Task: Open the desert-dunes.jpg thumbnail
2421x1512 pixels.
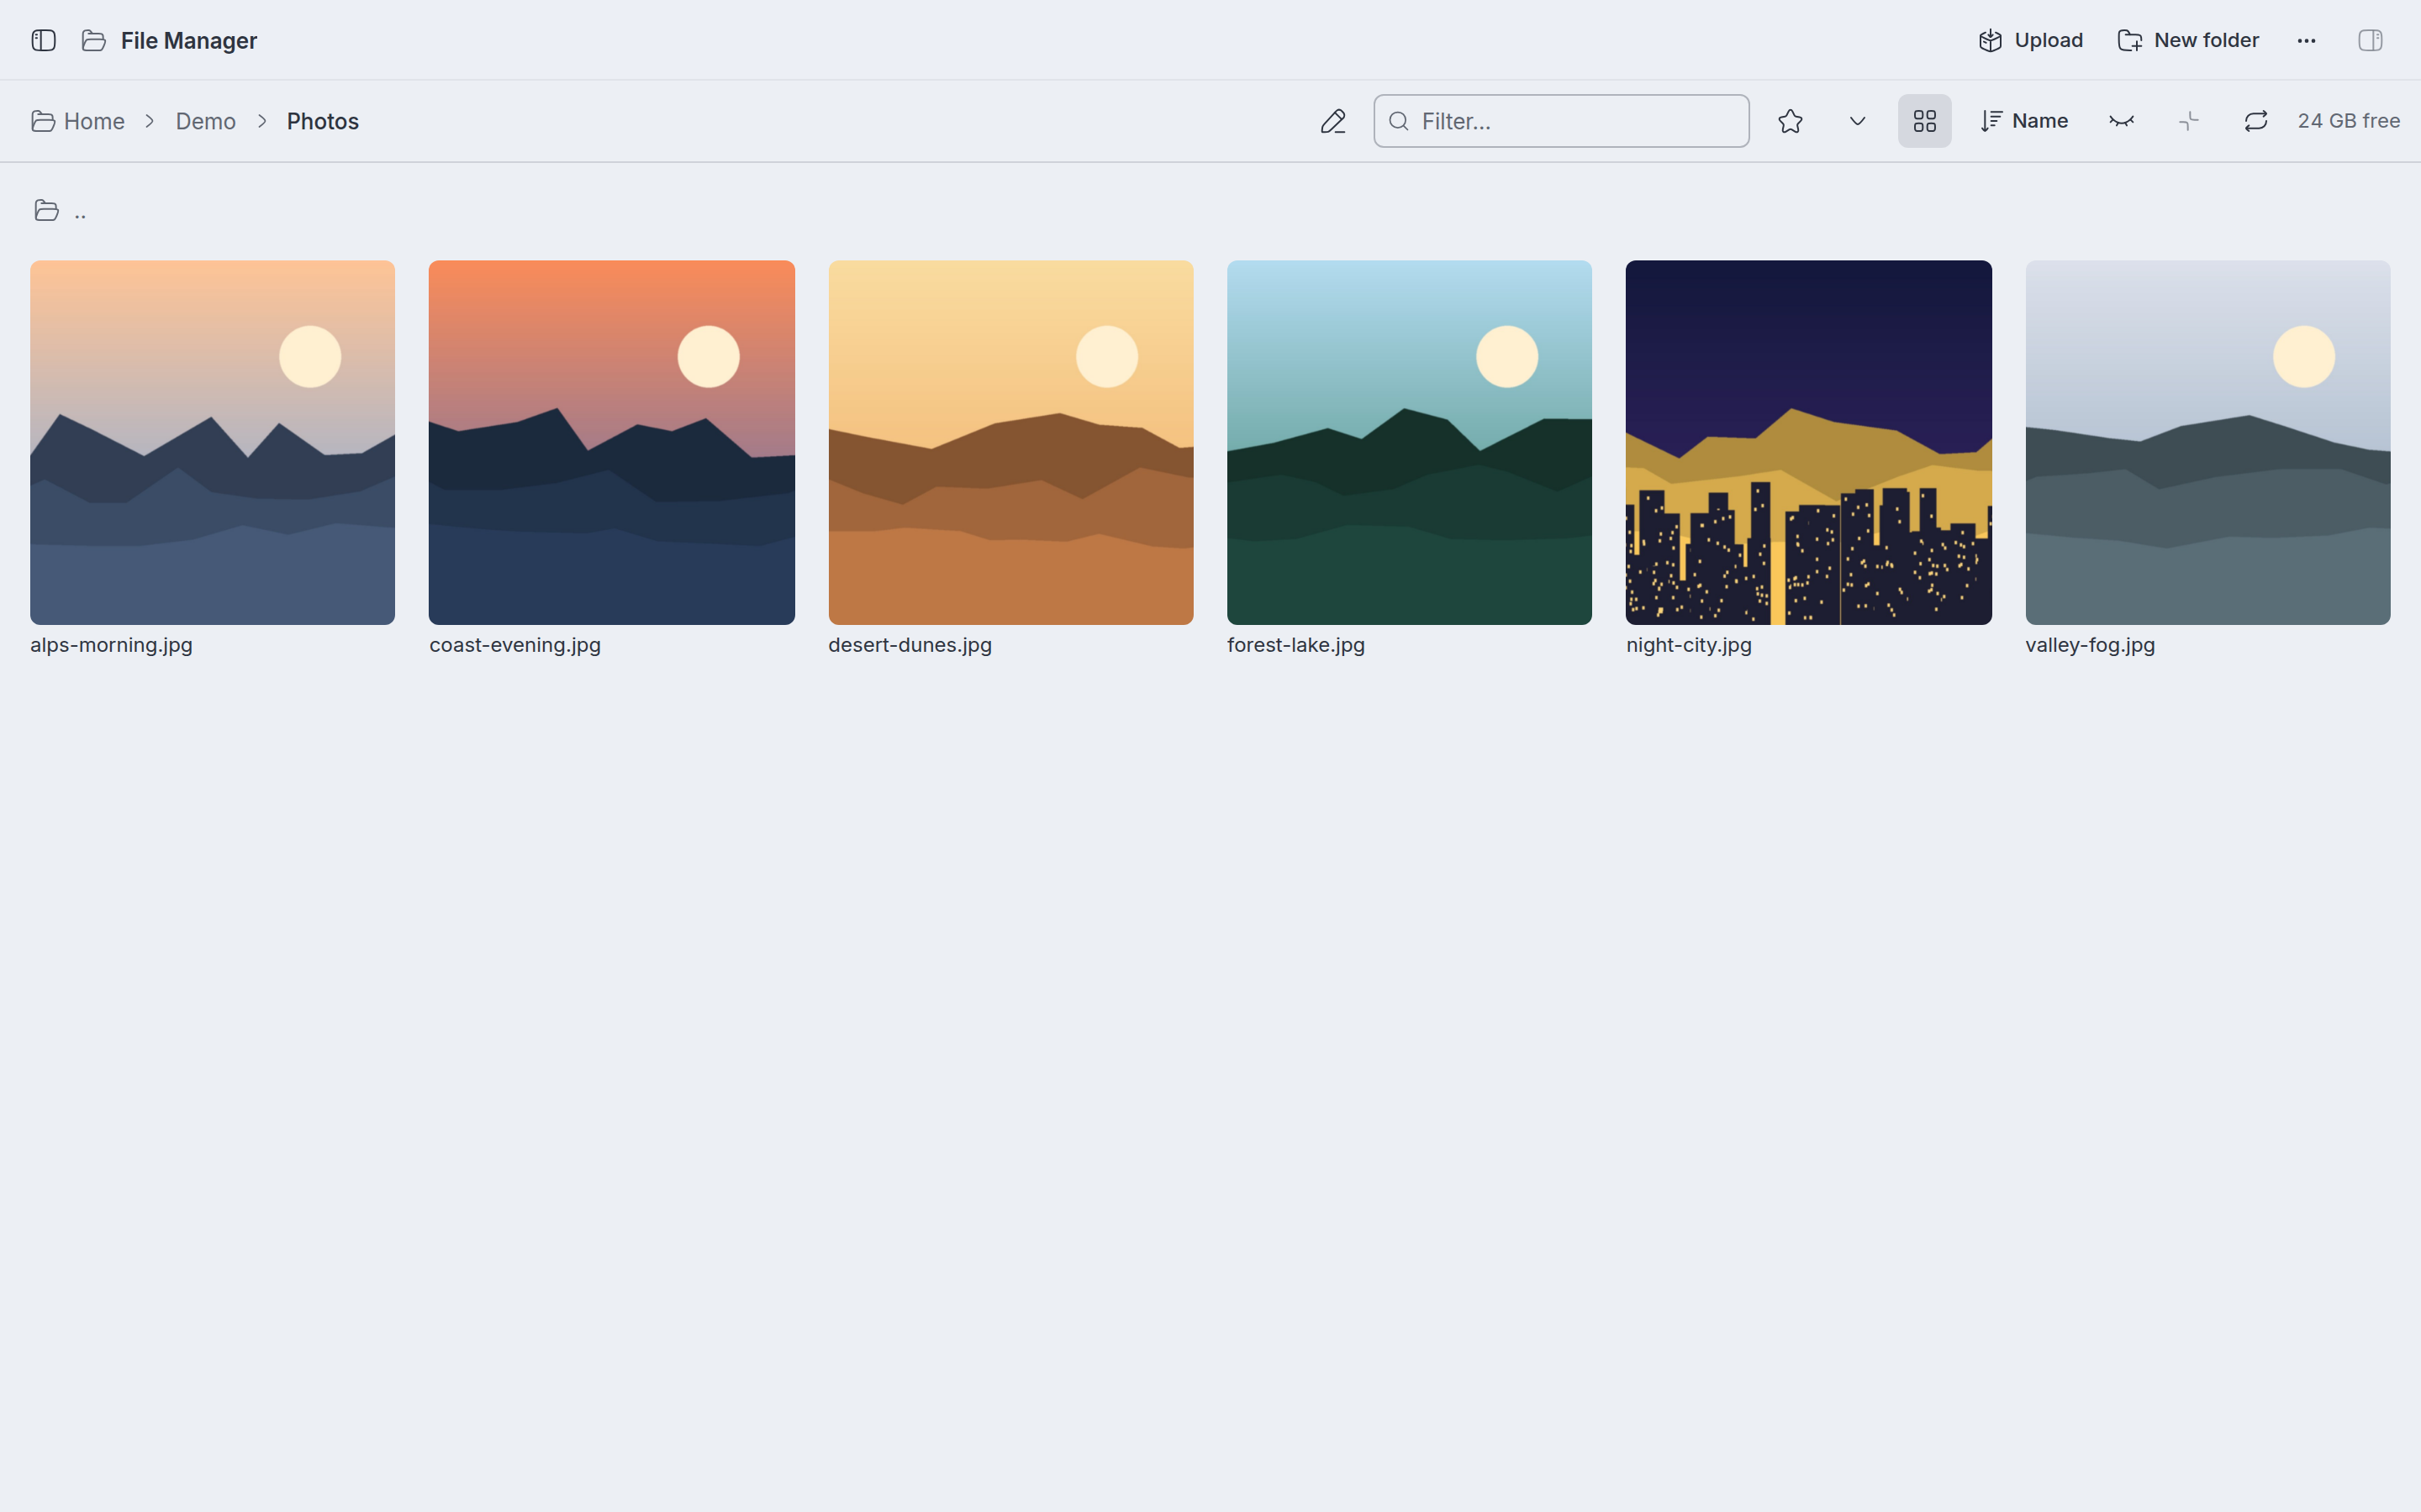Action: tap(1010, 442)
